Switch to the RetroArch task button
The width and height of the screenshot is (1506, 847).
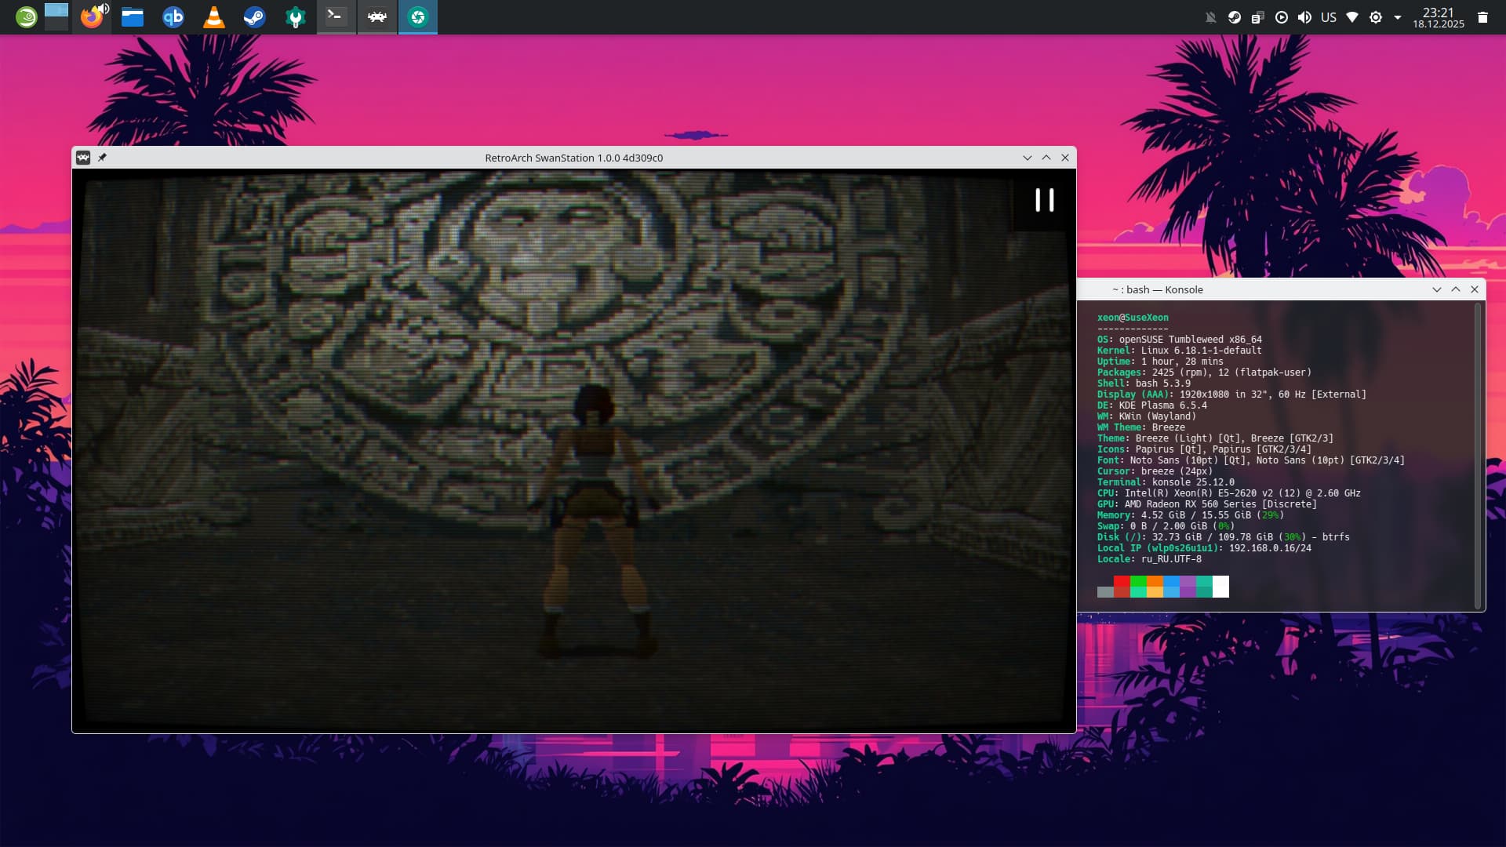(x=377, y=17)
